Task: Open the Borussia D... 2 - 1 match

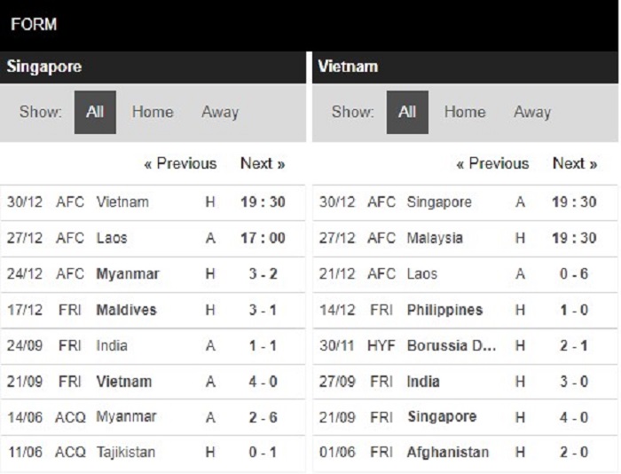Action: [x=465, y=345]
